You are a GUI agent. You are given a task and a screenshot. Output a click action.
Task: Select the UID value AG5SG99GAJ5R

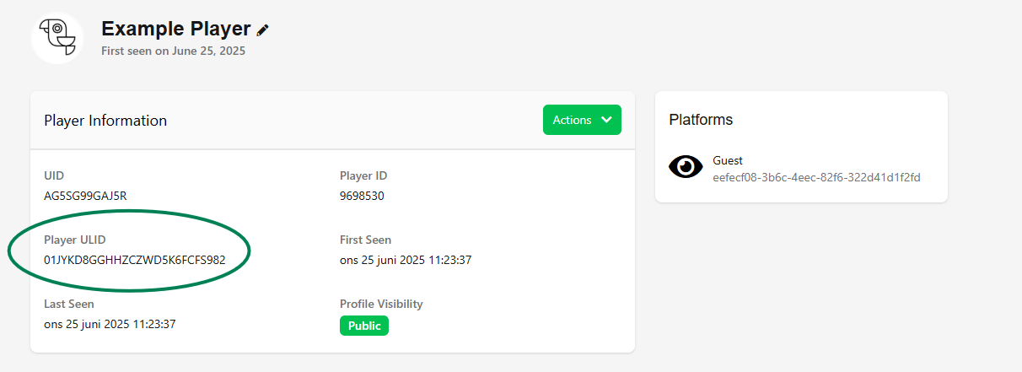(x=85, y=196)
